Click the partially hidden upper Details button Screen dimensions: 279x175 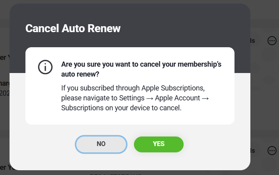pos(253,41)
